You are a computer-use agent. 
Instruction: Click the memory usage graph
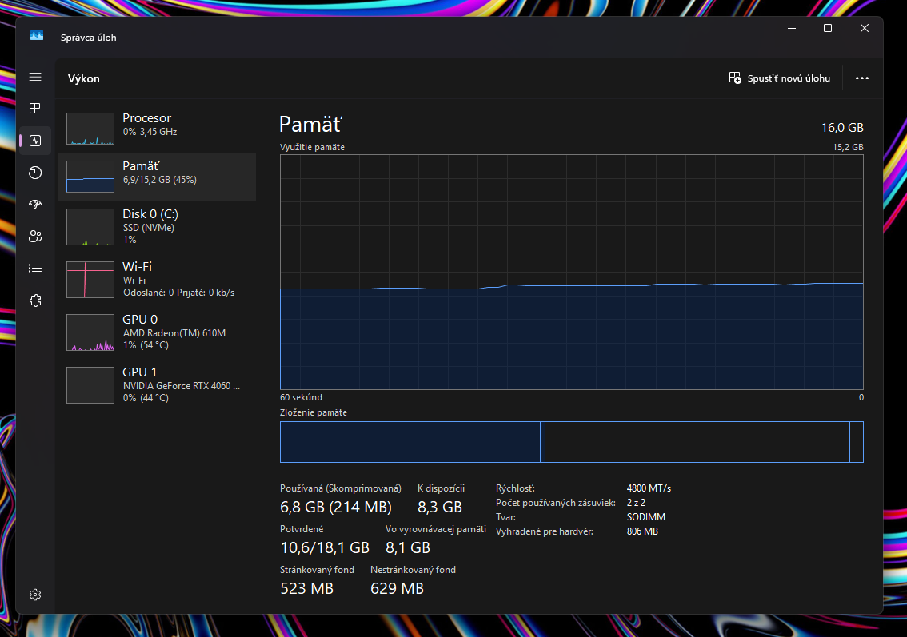coord(571,272)
